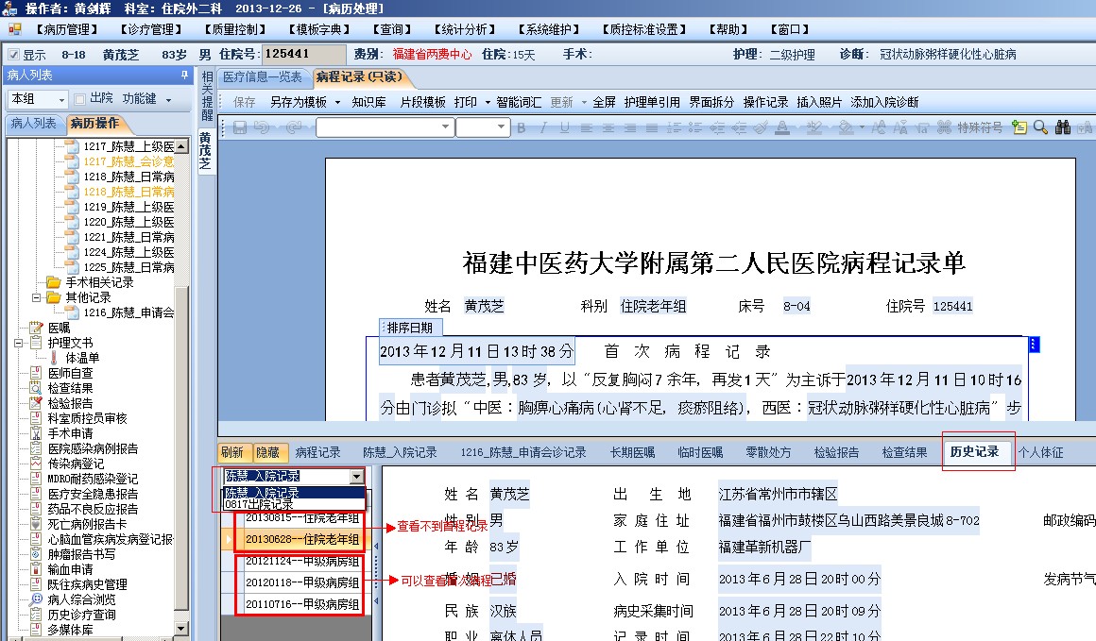Click the Underline formatting icon
This screenshot has height=641, width=1096.
pyautogui.click(x=564, y=127)
